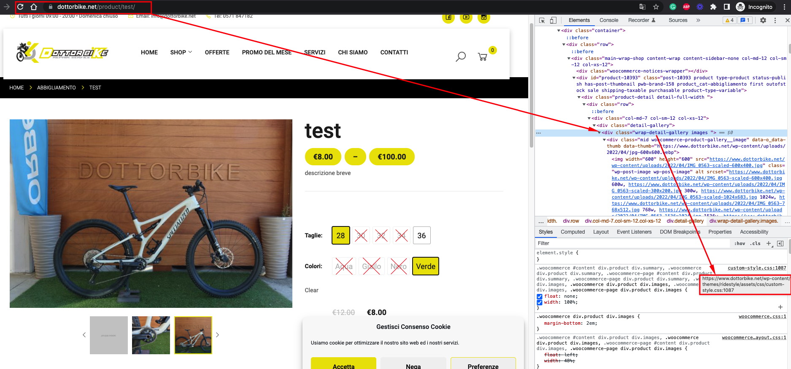Toggle the :hov element state panel
The image size is (791, 369).
(740, 243)
